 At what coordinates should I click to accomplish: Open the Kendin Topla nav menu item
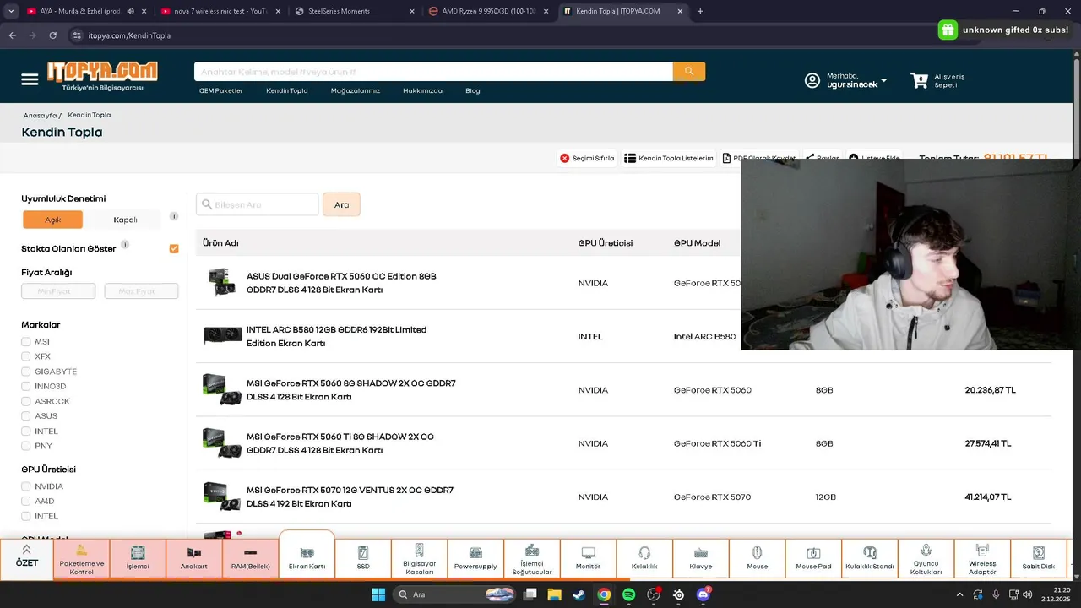pyautogui.click(x=287, y=90)
